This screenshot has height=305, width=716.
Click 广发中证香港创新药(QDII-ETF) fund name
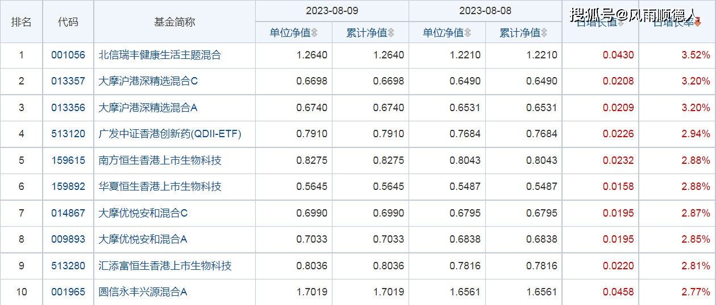[170, 134]
